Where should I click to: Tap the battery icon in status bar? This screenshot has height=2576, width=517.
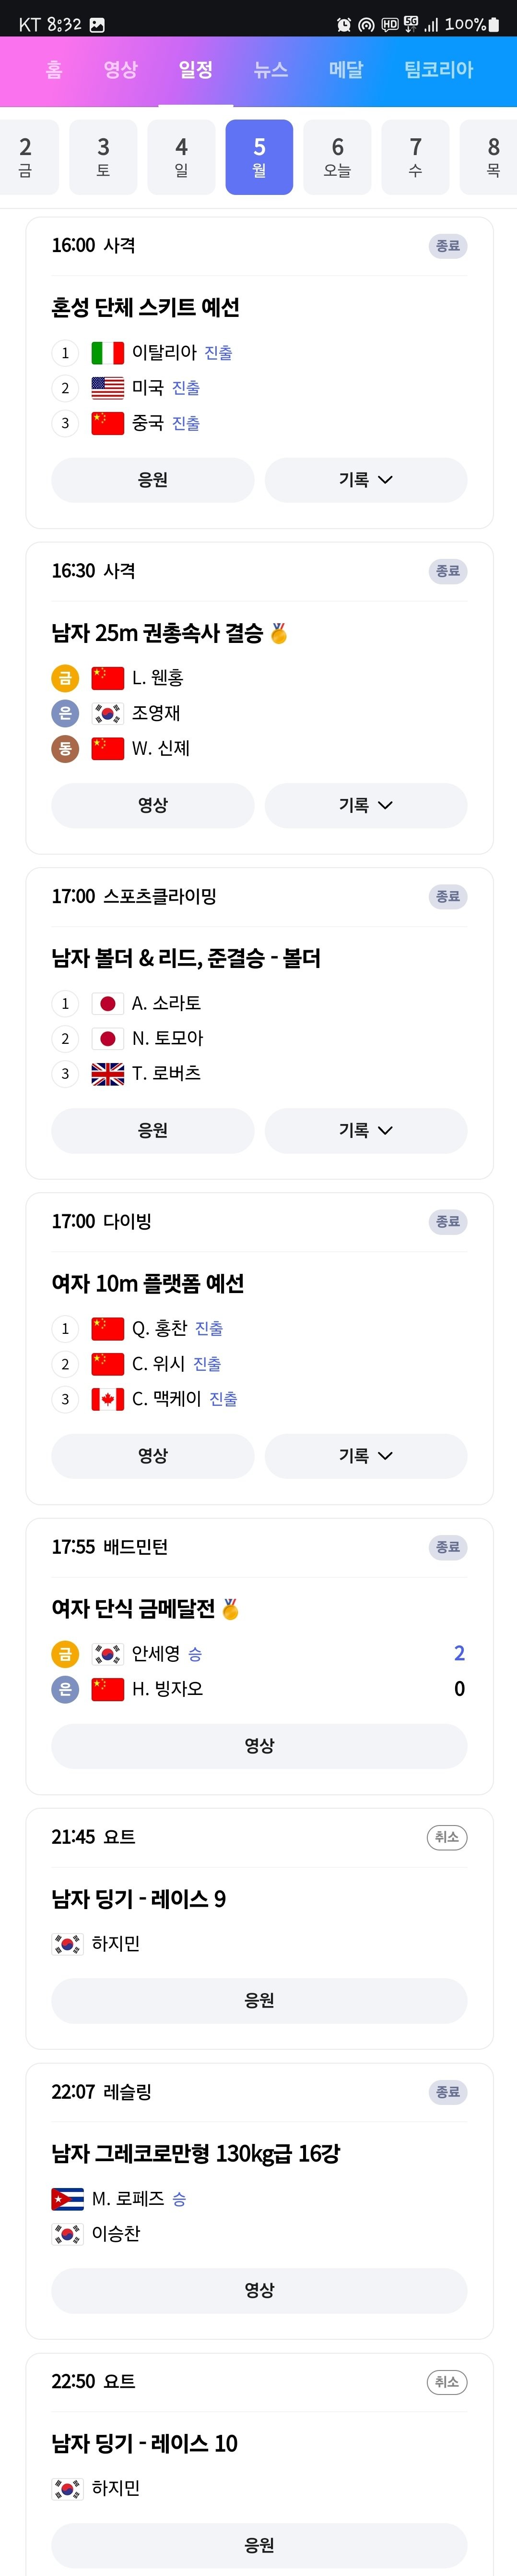tap(493, 24)
